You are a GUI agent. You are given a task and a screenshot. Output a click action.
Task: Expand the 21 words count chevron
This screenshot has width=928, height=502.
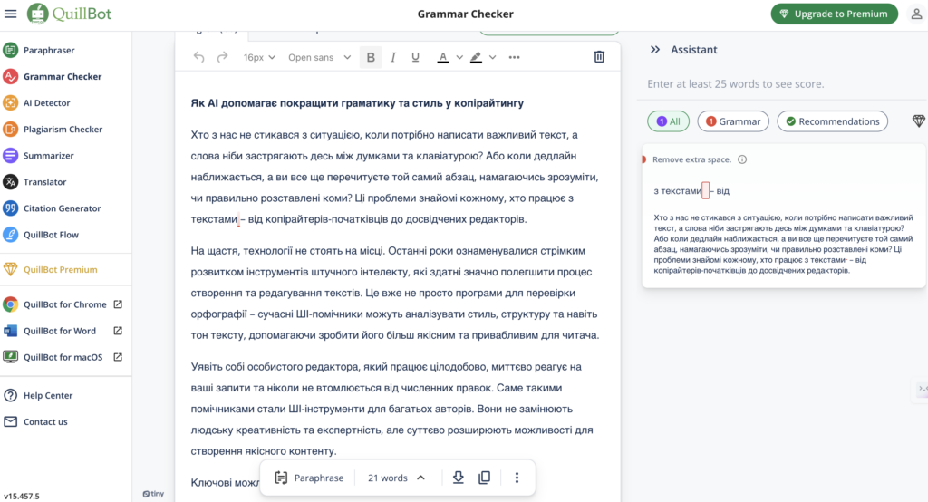click(x=420, y=478)
